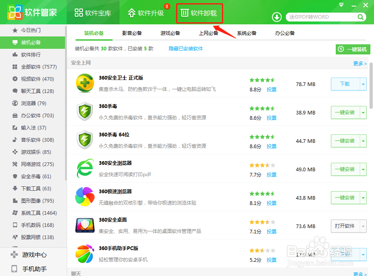Select the 系统必备 tab
Screen dimensions: 374x276
click(x=247, y=33)
